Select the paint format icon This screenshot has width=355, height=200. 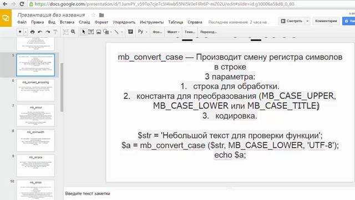55,32
